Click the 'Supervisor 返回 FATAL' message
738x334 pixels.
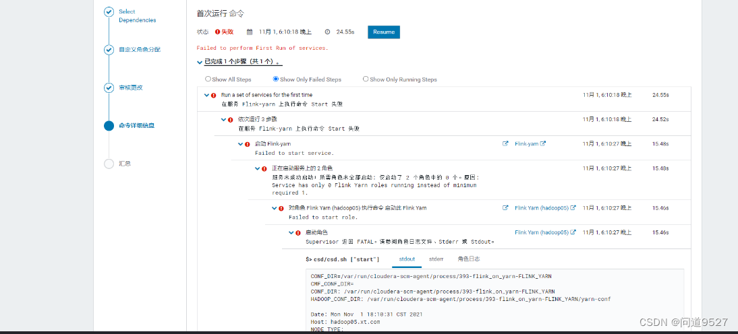click(399, 242)
